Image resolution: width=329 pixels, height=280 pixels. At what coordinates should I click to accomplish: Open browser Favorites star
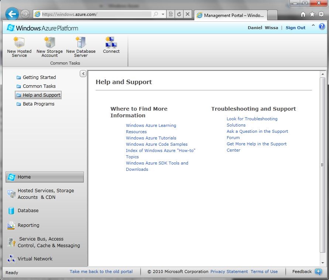click(x=312, y=14)
